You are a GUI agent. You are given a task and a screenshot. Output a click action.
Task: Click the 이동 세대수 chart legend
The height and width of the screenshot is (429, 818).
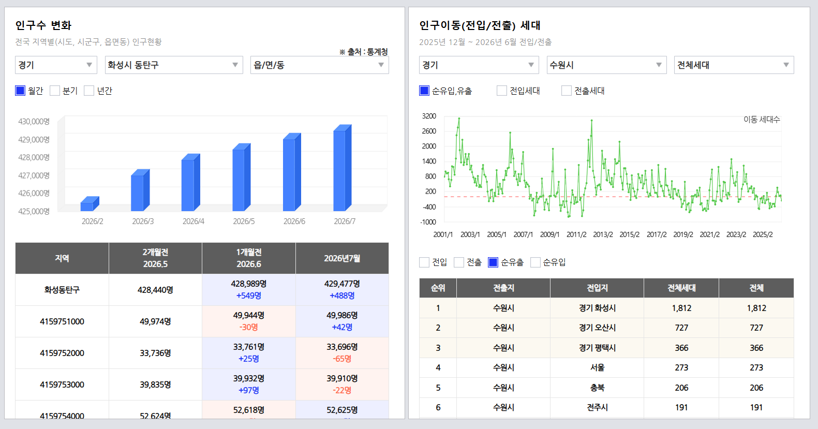762,120
